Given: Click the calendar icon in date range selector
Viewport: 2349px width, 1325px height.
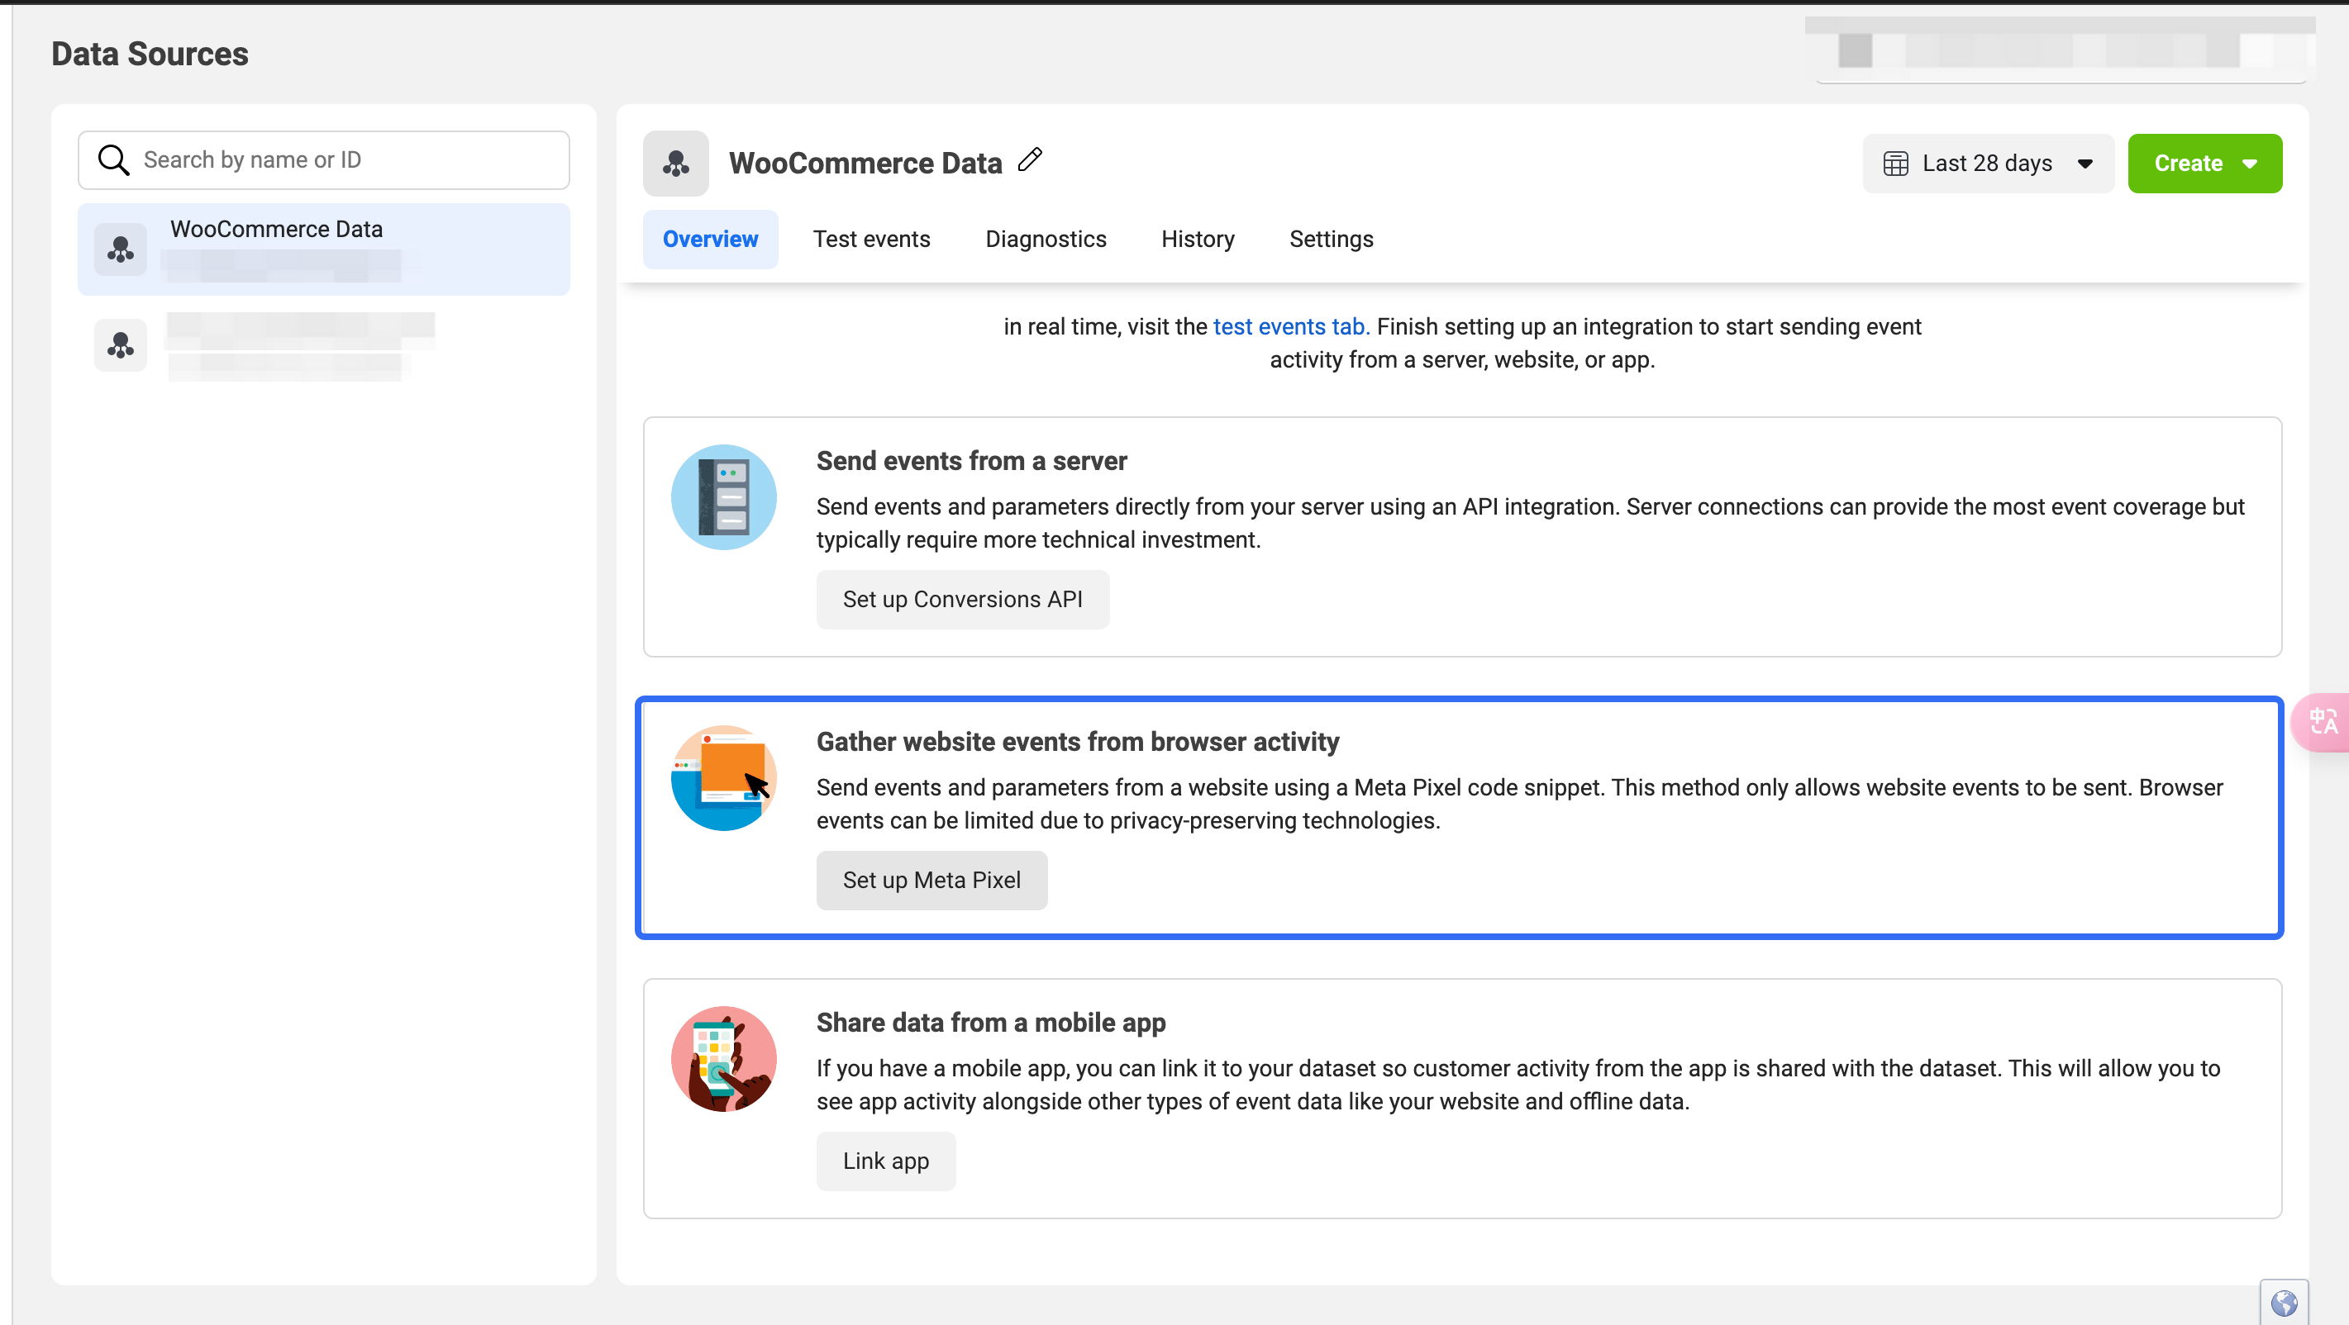Looking at the screenshot, I should [1896, 163].
